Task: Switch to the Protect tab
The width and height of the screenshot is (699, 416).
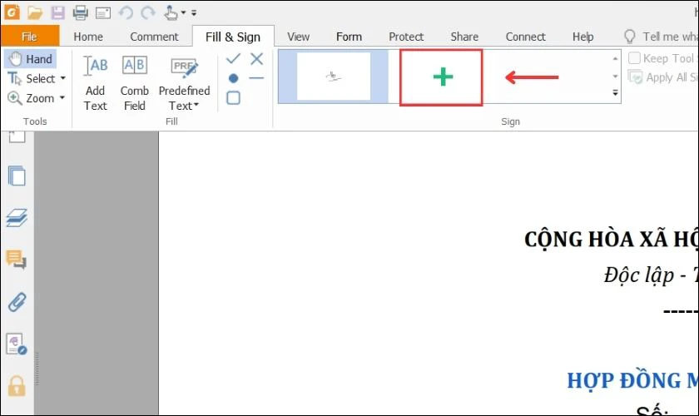Action: (406, 37)
